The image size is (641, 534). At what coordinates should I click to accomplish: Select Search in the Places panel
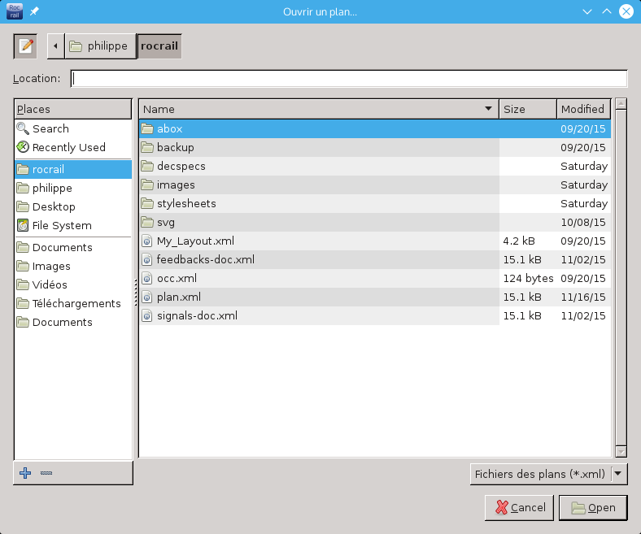pyautogui.click(x=50, y=128)
